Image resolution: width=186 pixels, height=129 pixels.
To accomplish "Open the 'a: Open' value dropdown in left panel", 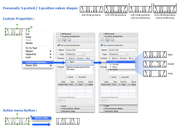I will 80,62.
